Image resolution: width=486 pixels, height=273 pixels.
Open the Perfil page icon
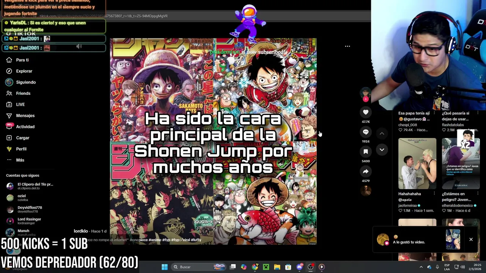pyautogui.click(x=9, y=149)
